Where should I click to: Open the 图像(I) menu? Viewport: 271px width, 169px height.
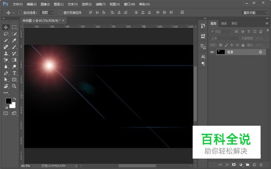[45, 4]
